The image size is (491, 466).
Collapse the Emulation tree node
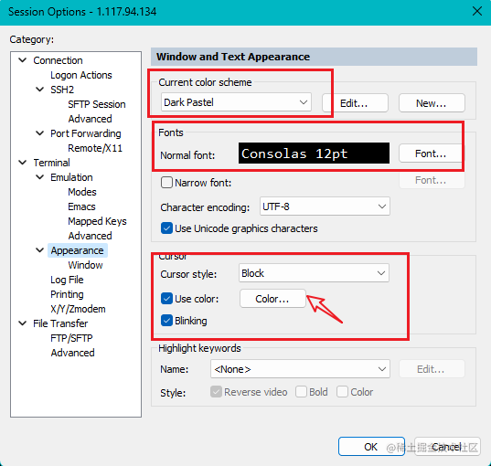coord(39,177)
